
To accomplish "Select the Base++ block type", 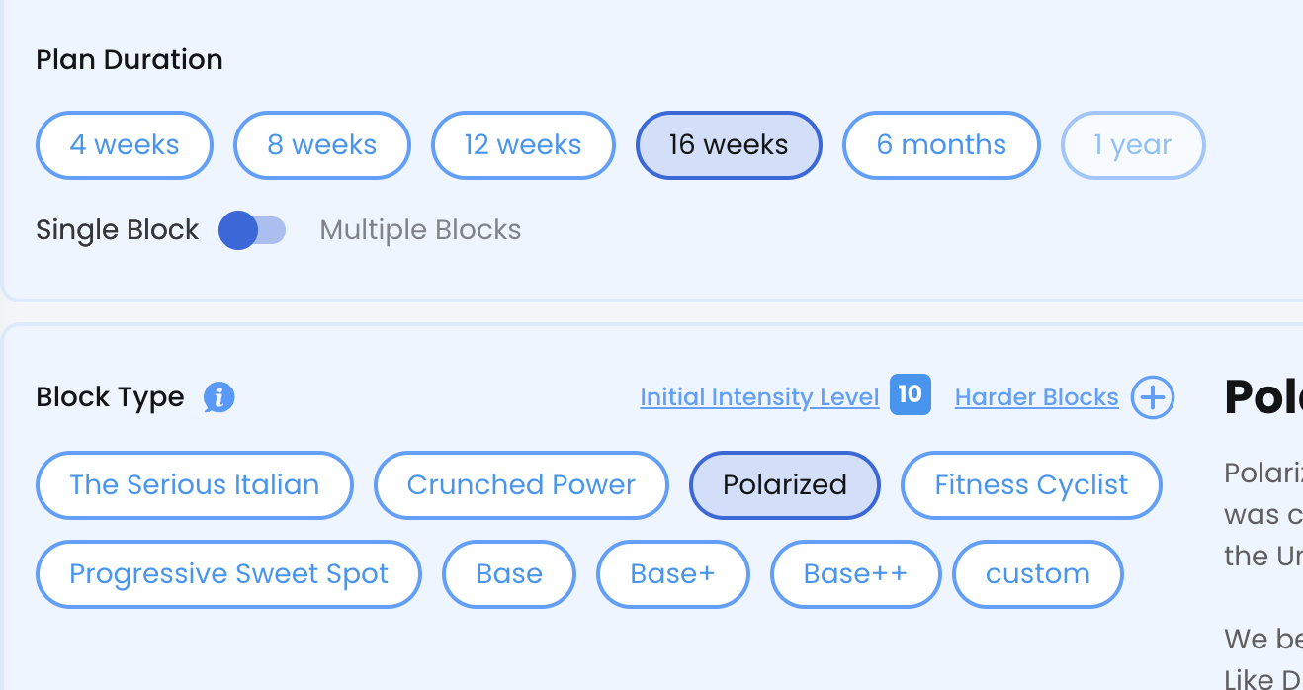I will coord(855,574).
